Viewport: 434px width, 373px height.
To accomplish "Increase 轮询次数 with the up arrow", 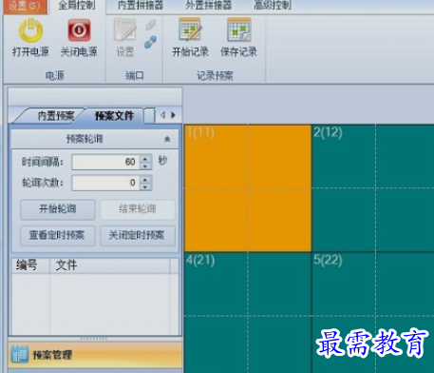I will [x=145, y=180].
